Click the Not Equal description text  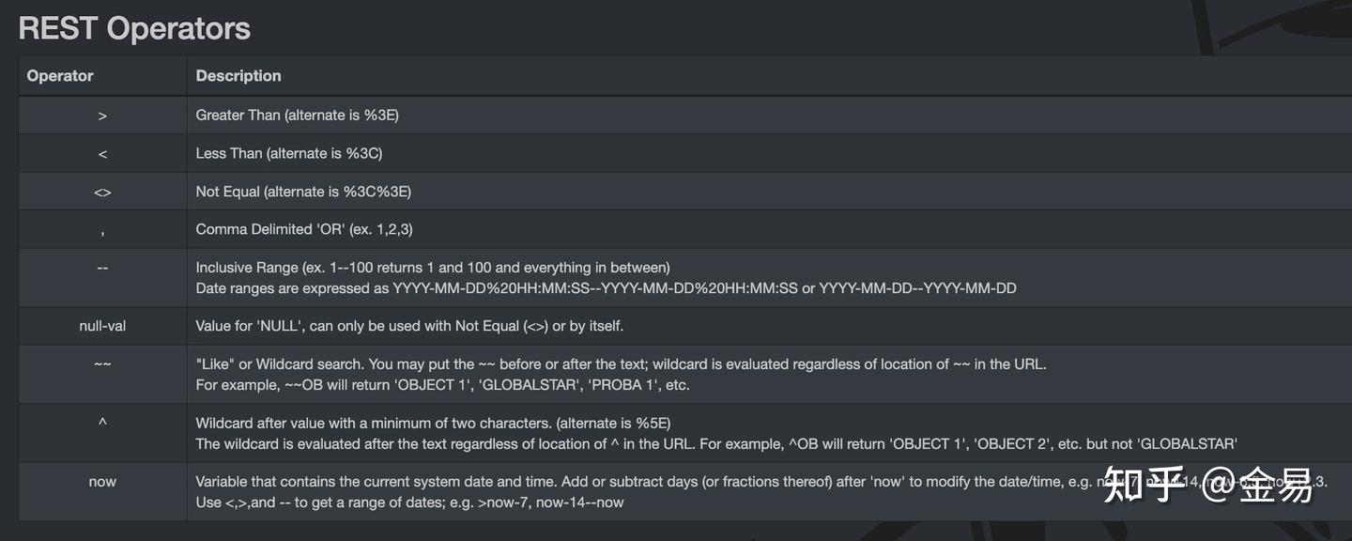tap(303, 192)
